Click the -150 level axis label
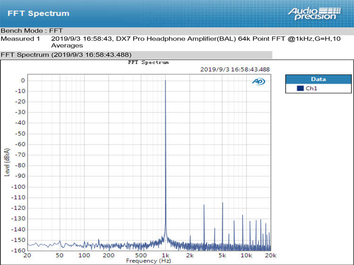354x265 pixels. tap(18, 240)
